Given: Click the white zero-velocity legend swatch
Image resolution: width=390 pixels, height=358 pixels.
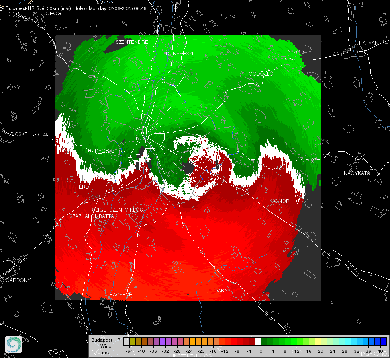Looking at the screenshot, I should [x=258, y=341].
